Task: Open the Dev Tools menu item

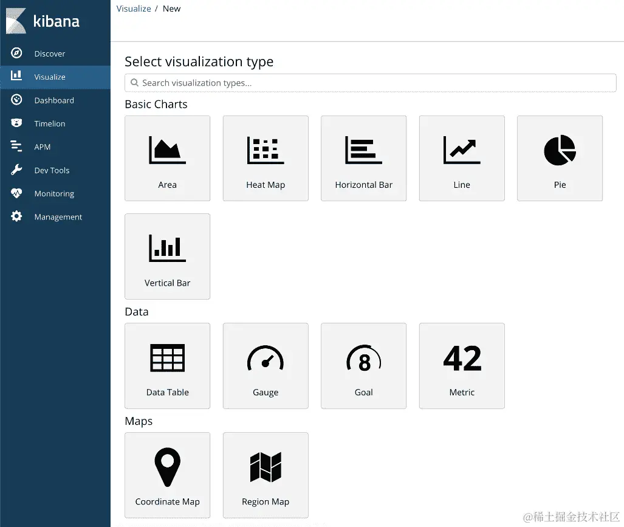Action: click(x=55, y=170)
